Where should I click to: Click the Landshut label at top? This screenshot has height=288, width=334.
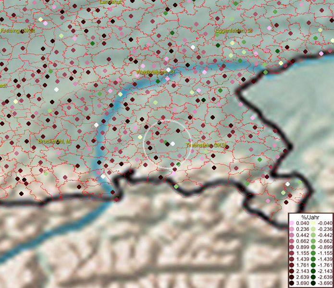tap(110, 2)
